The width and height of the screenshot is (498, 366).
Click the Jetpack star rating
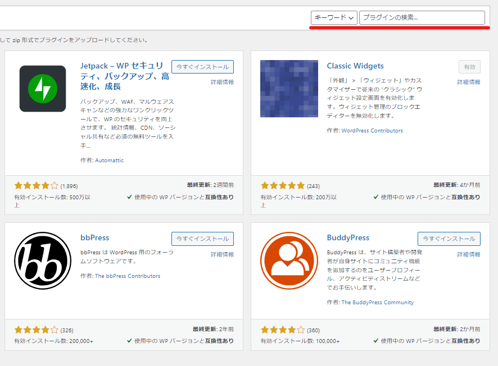coord(36,186)
